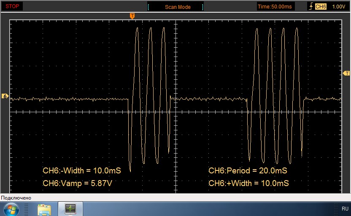
Task: Click the STOP run status indicator
Action: tap(12, 6)
